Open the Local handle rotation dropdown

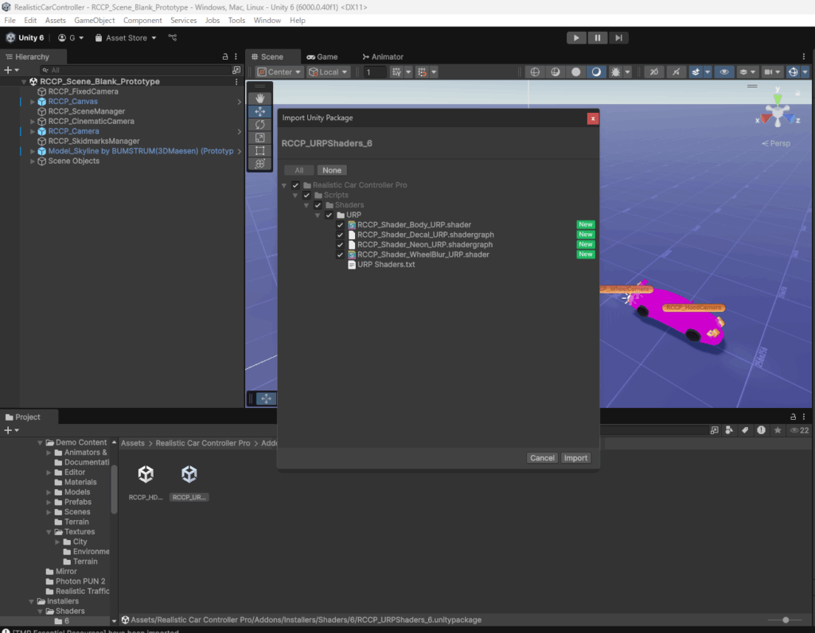pos(329,72)
